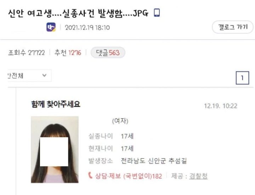Click the post date 2021.12.19 18:10
The height and width of the screenshot is (195, 255).
point(87,28)
